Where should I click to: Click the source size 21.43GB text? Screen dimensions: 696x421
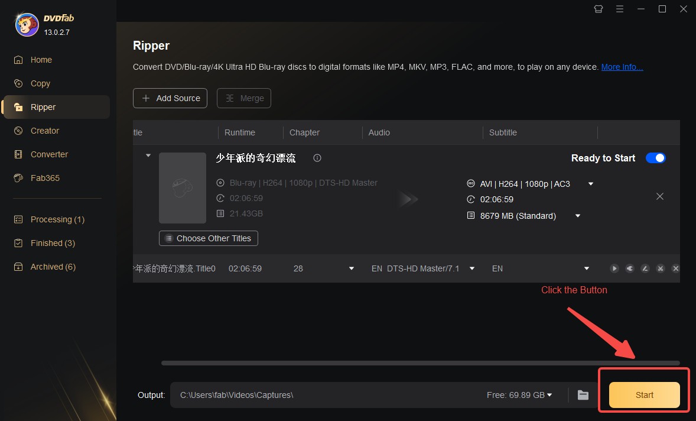click(x=246, y=213)
